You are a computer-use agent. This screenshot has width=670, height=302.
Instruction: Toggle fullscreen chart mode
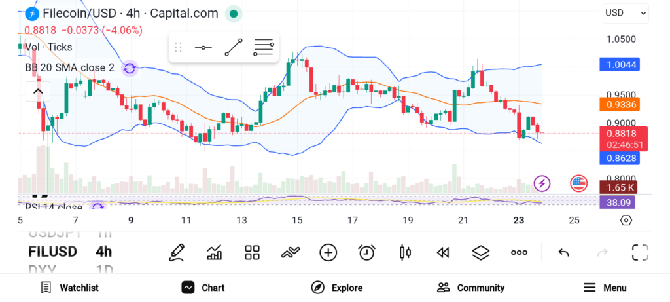[640, 252]
